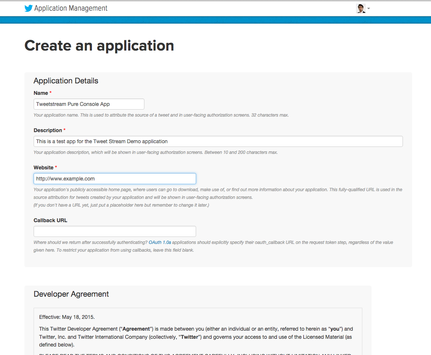Viewport: 431px width, 355px height.
Task: Click the Developer Agreement section heading
Action: tap(71, 294)
